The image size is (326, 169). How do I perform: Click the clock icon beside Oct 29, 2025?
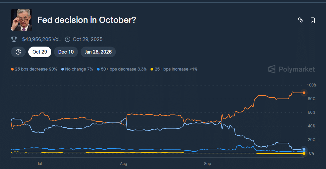click(x=68, y=39)
